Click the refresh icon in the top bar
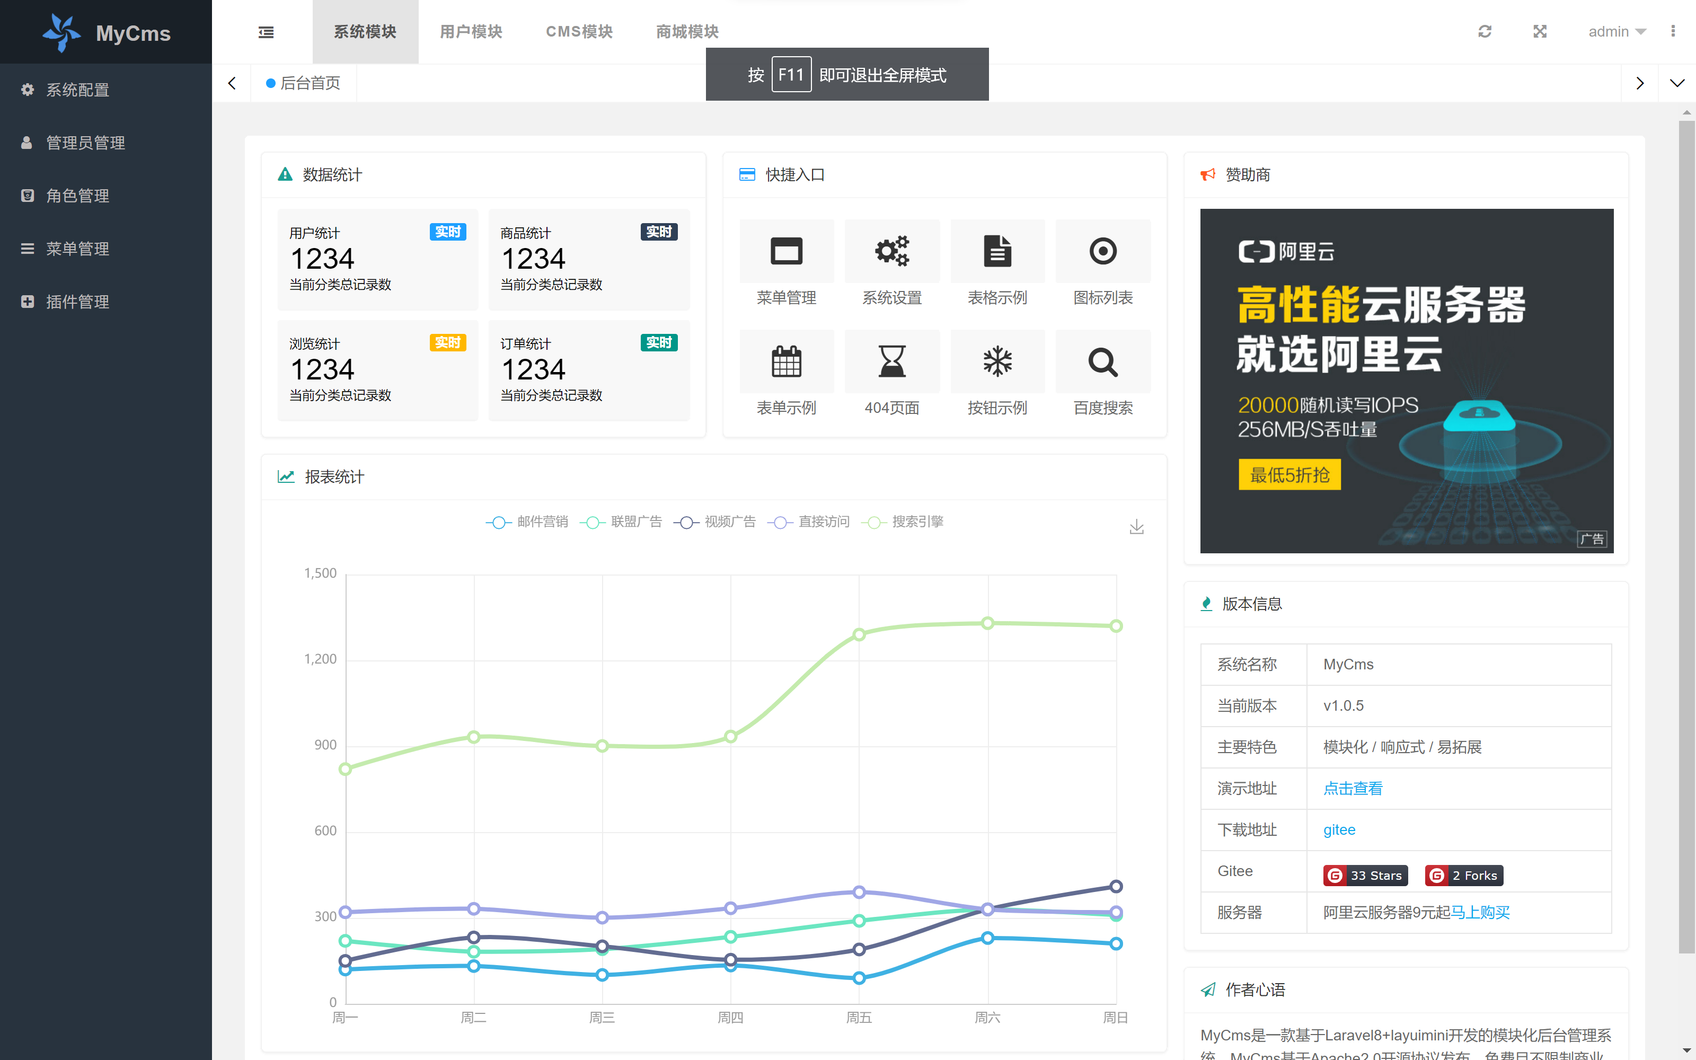The height and width of the screenshot is (1060, 1696). click(1485, 32)
